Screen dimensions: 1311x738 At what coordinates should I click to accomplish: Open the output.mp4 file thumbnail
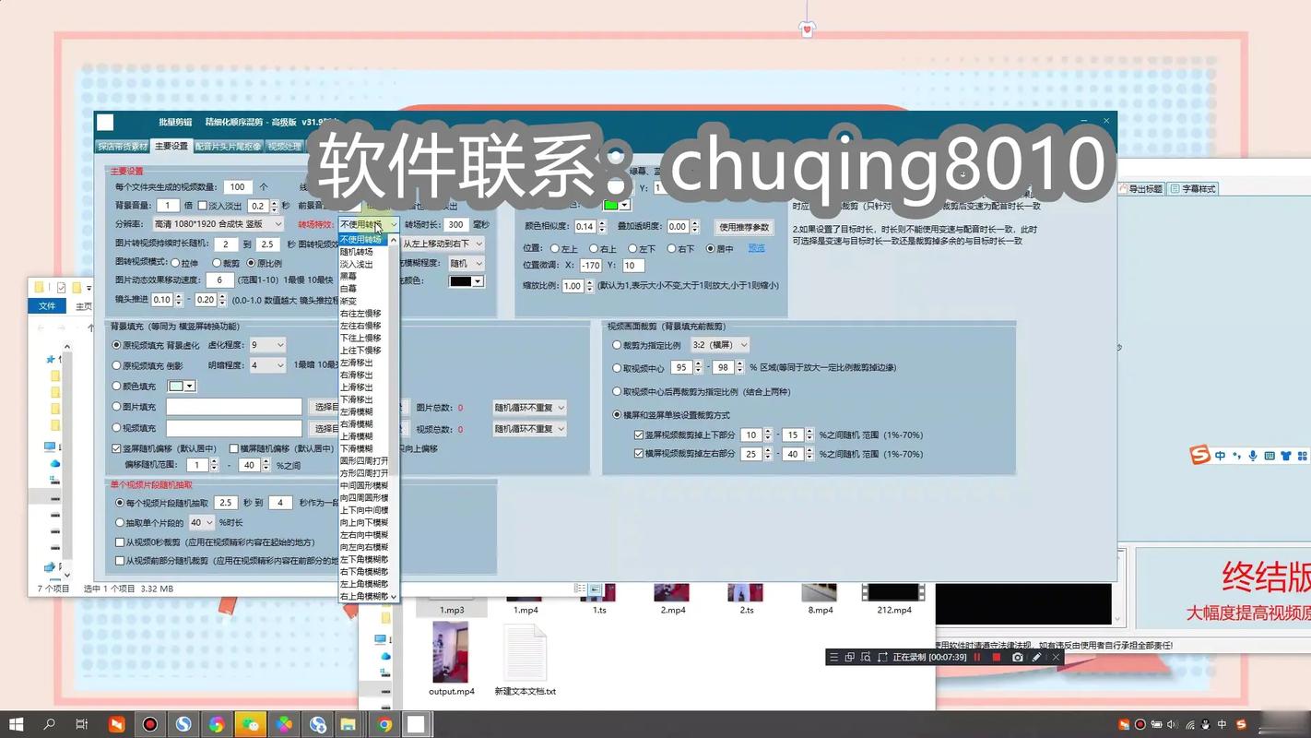point(451,651)
